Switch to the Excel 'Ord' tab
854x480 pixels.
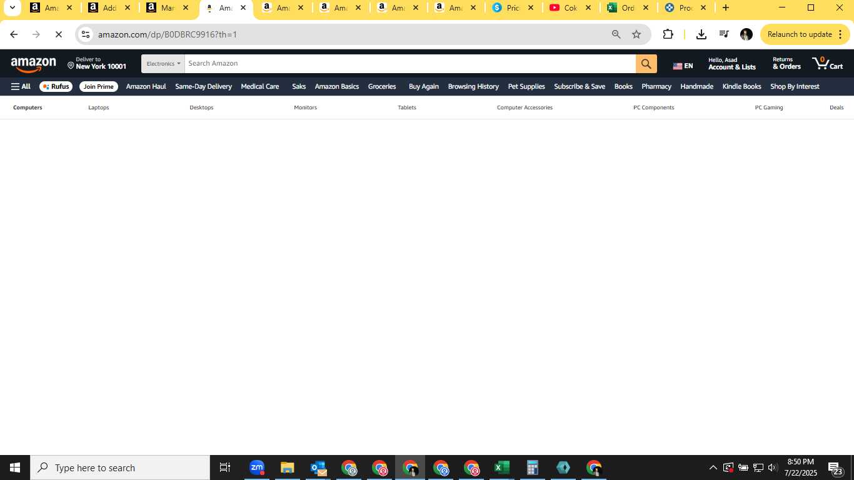[621, 8]
